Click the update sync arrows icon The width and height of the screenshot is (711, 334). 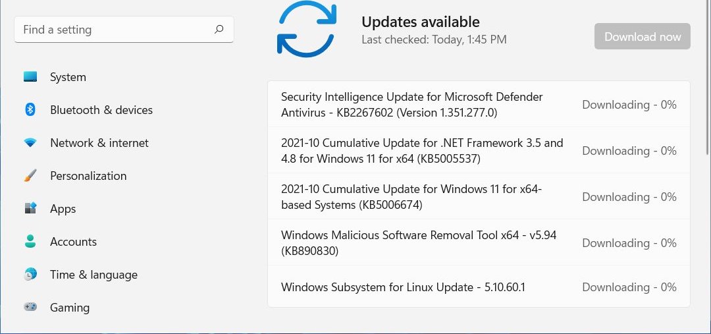point(306,28)
